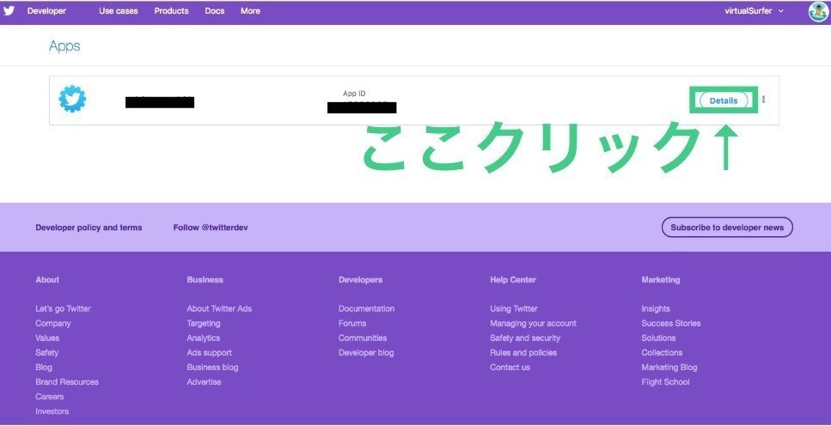Open the Developer home link
831x426 pixels.
click(x=46, y=11)
